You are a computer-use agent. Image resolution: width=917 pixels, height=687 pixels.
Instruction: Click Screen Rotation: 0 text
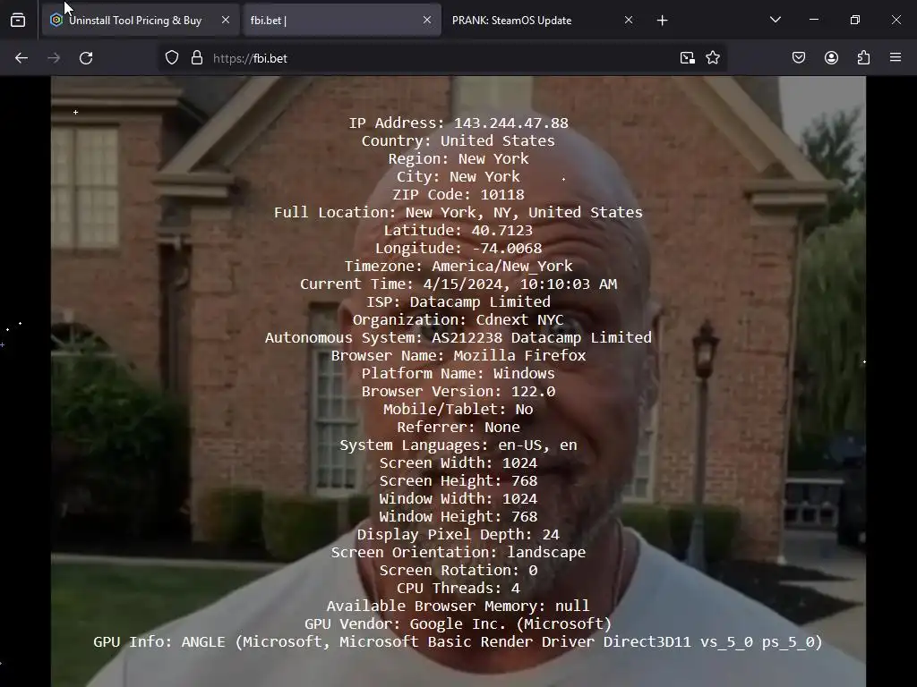[458, 570]
